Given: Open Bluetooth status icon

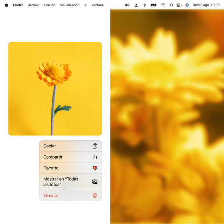Looking at the screenshot, I should 145,5.
